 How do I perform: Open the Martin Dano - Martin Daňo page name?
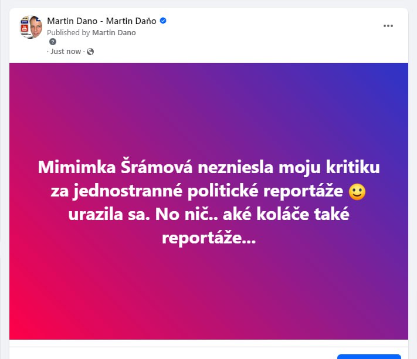point(101,21)
